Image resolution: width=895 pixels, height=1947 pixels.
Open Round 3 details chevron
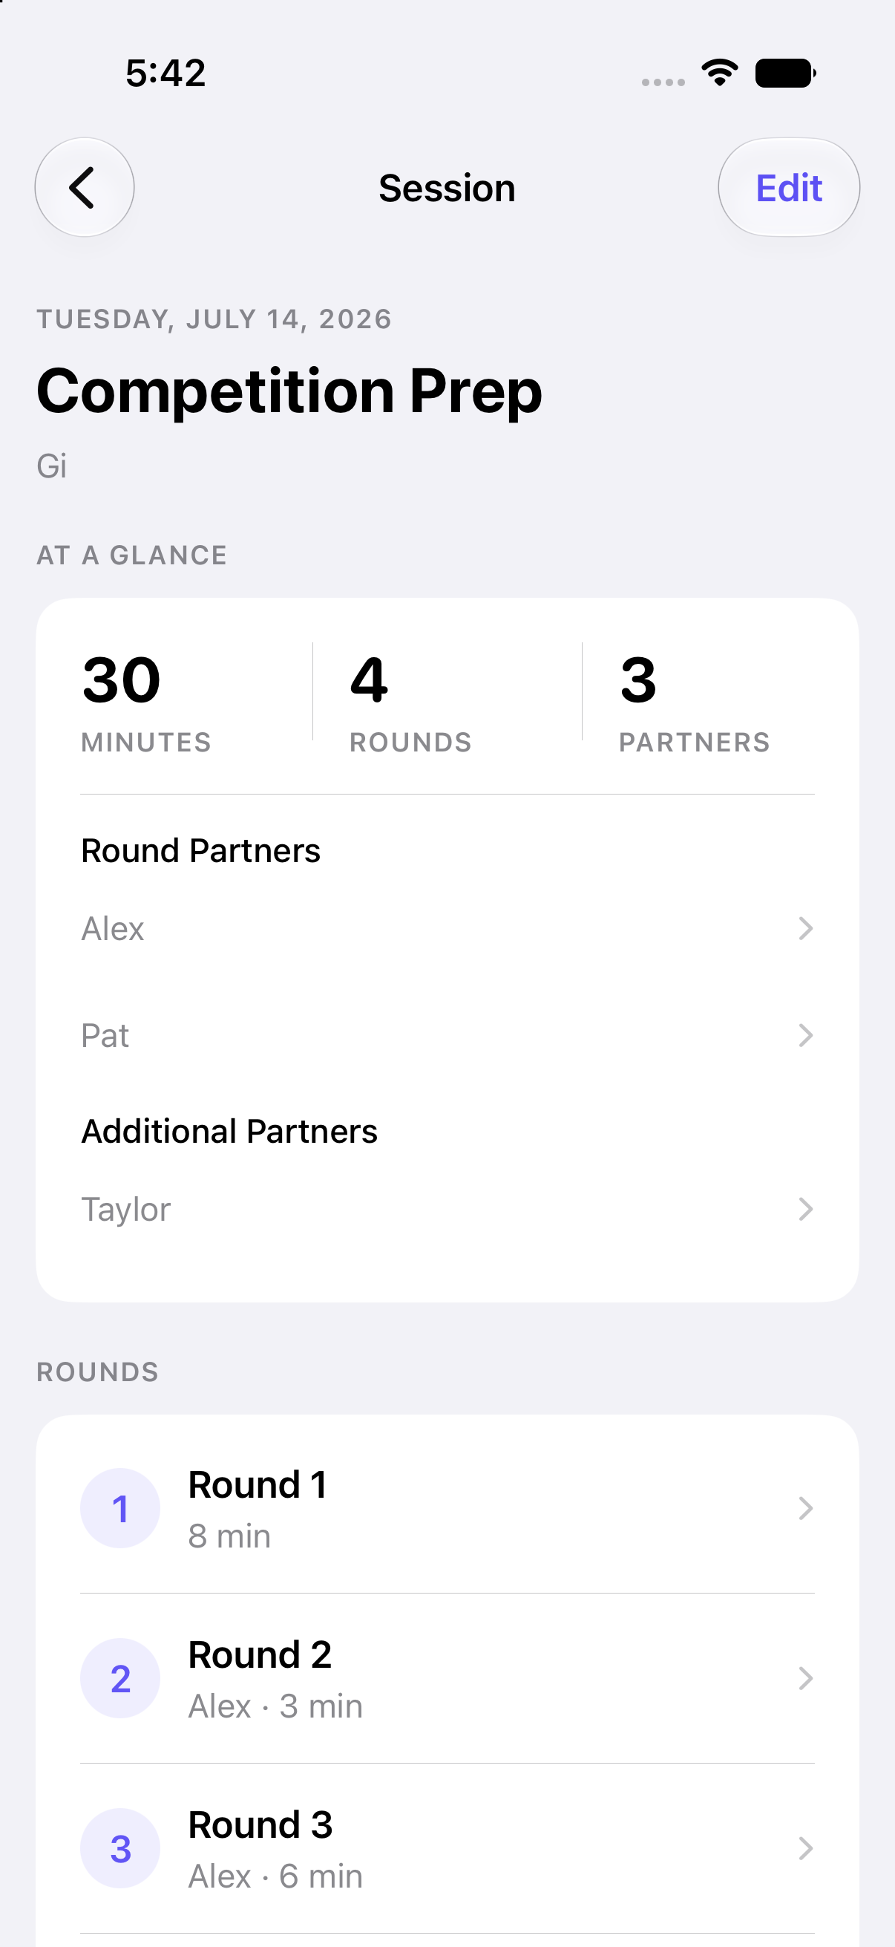pyautogui.click(x=805, y=1848)
